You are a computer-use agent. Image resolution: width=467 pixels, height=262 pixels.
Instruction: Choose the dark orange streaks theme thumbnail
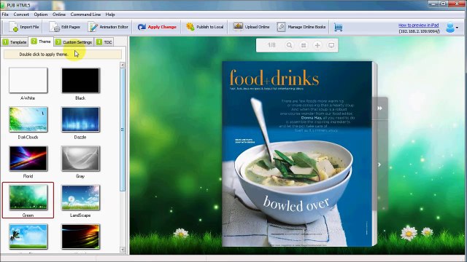tap(80, 237)
